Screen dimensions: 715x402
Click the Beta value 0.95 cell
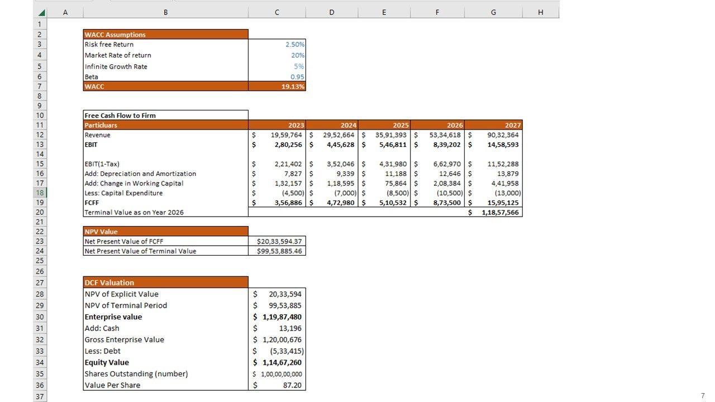pyautogui.click(x=277, y=77)
